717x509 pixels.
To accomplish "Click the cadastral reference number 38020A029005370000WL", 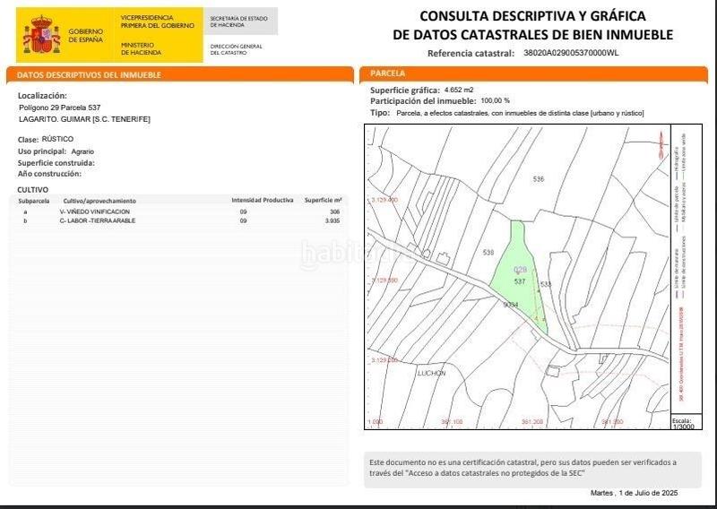I will pos(571,53).
